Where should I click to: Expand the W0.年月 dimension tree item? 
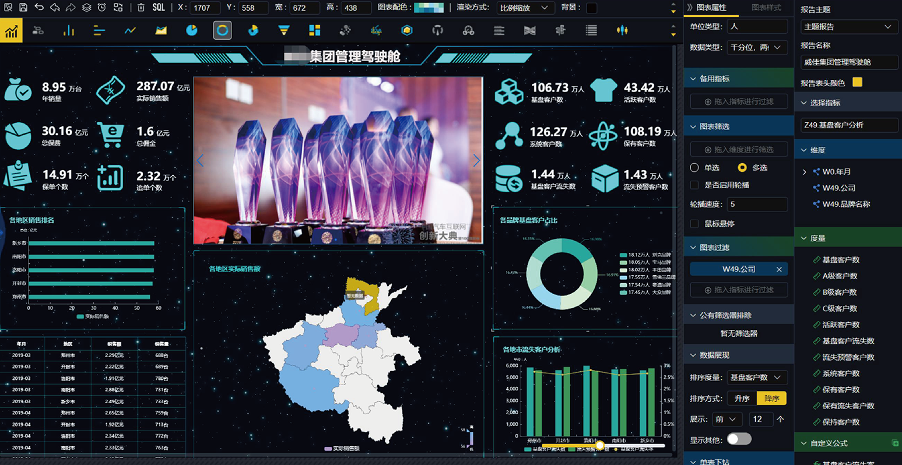(x=805, y=172)
